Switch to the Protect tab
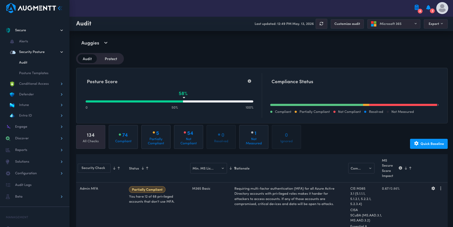The image size is (453, 227). click(111, 59)
